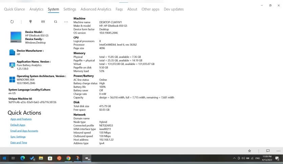Click the refresh icon in the toolbar
This screenshot has width=283, height=164.
12,22
